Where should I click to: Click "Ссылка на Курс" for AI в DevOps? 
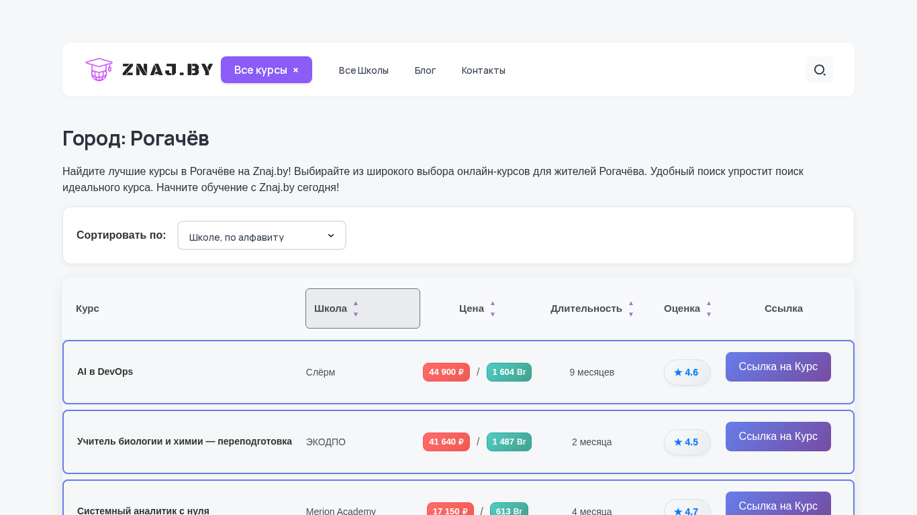click(x=778, y=367)
